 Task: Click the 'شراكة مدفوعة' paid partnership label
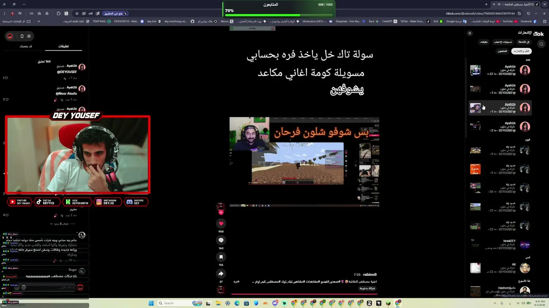368,288
